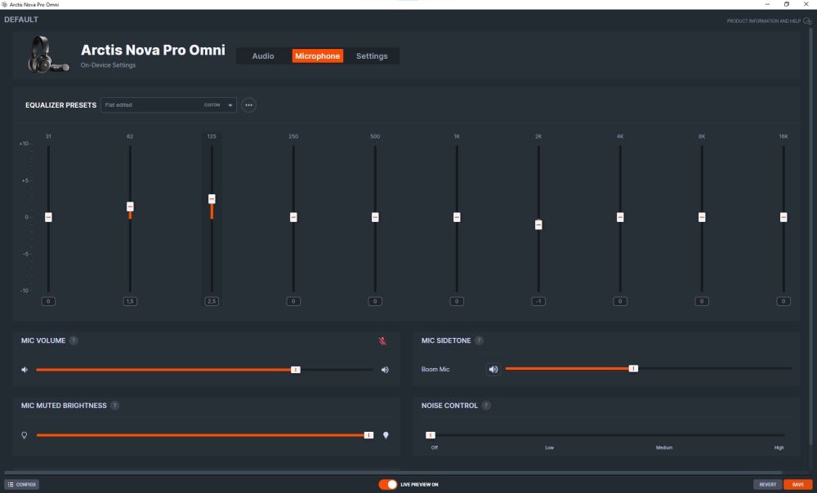The width and height of the screenshot is (817, 493).
Task: Click the Boom Mic label
Action: click(x=435, y=369)
